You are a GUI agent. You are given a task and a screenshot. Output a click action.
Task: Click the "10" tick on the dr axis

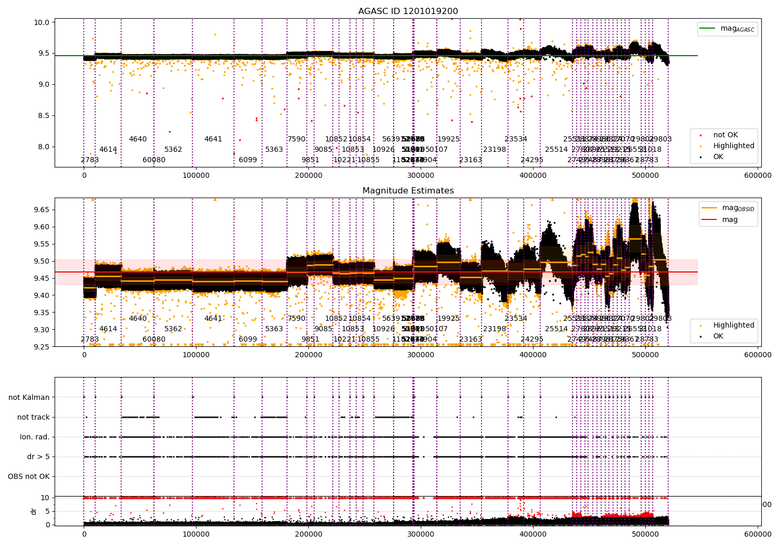click(45, 498)
